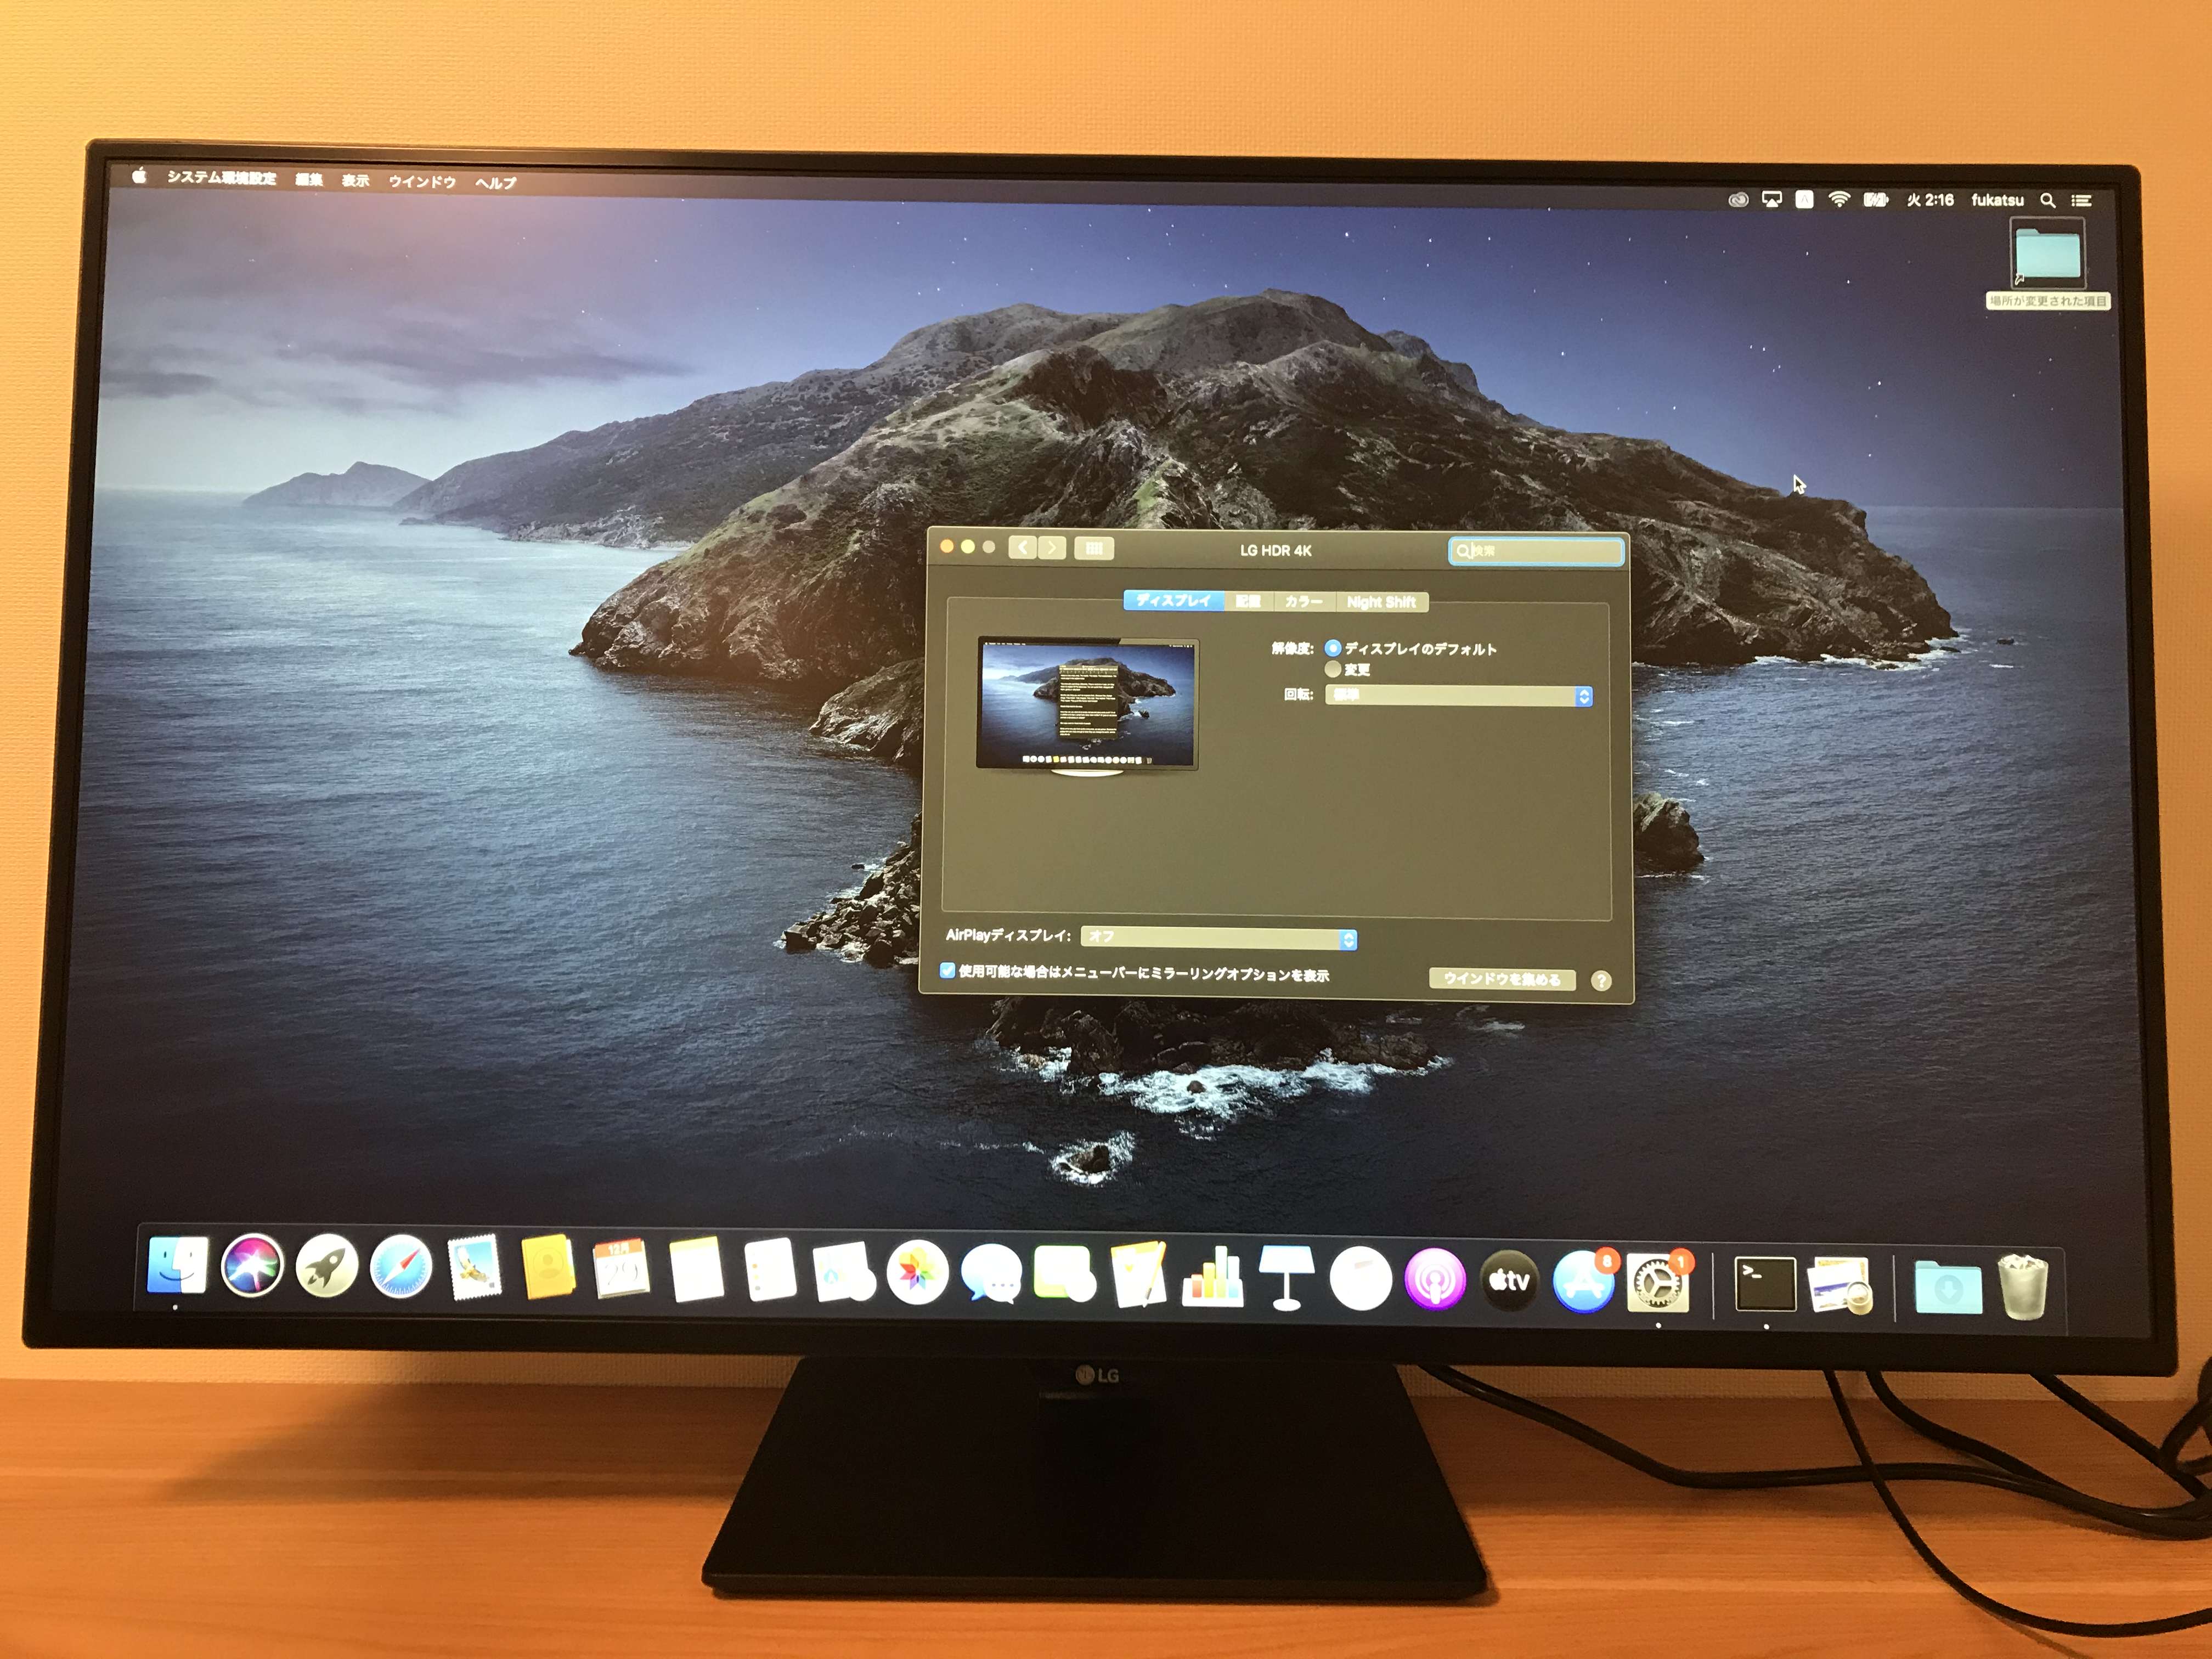The height and width of the screenshot is (1659, 2212).
Task: Open Photos from the Dock
Action: [x=917, y=1273]
